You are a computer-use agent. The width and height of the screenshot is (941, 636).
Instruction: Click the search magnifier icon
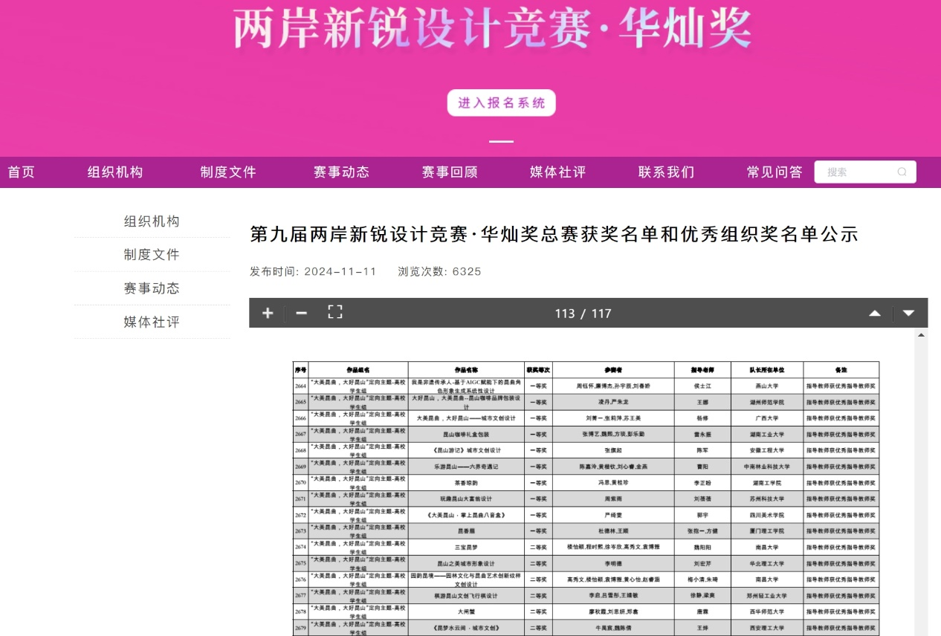[902, 172]
